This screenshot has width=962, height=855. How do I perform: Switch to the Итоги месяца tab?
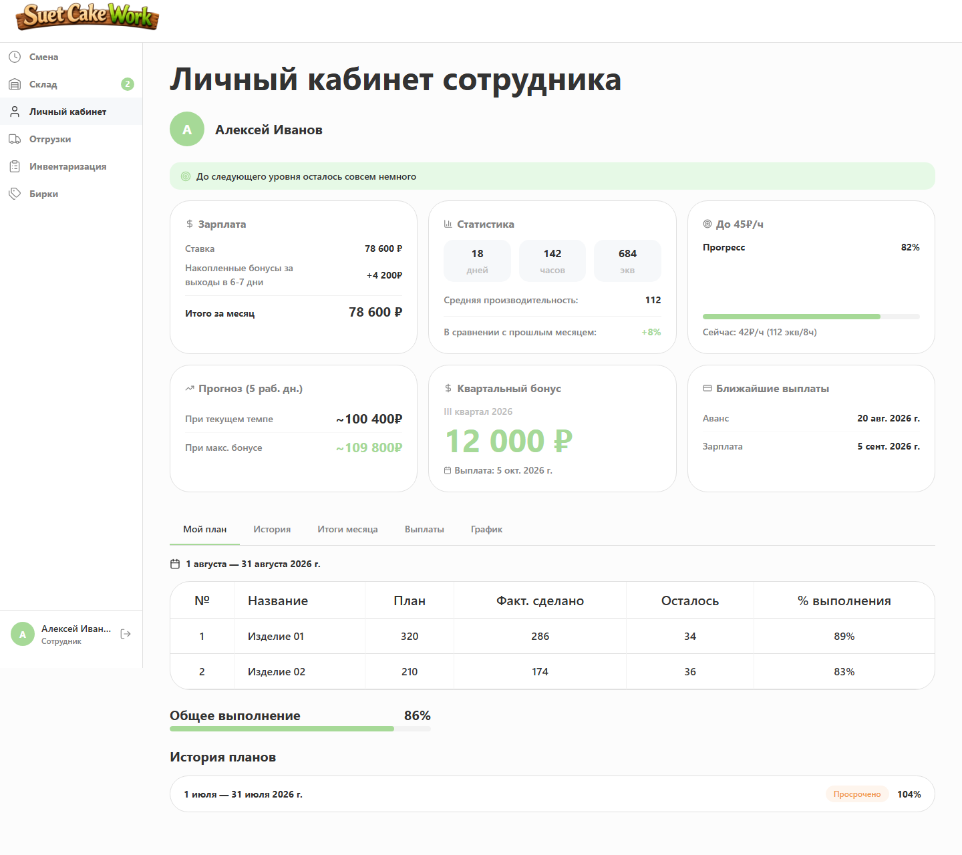pyautogui.click(x=347, y=529)
